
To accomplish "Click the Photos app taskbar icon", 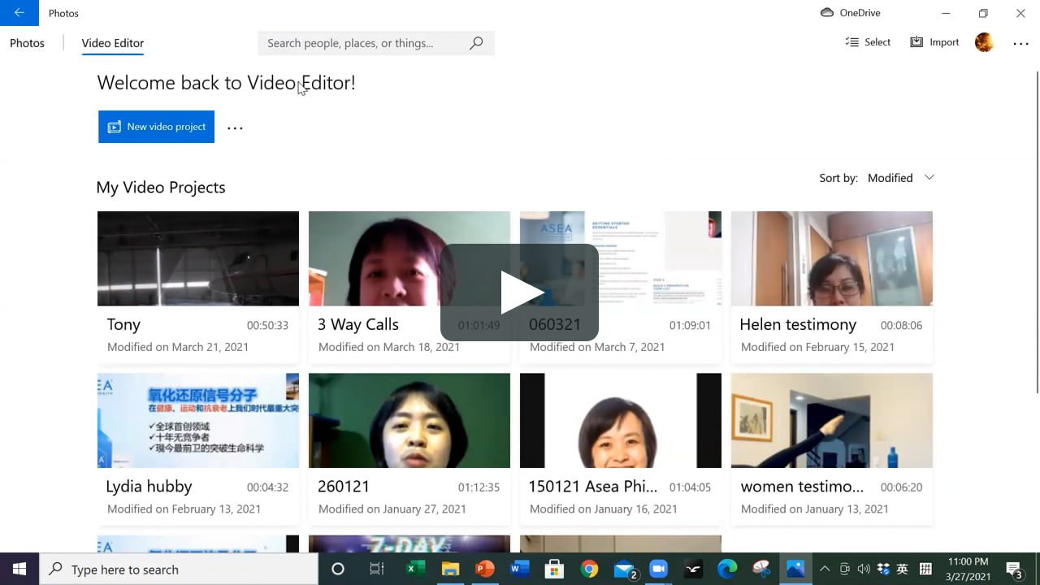I will tap(795, 569).
